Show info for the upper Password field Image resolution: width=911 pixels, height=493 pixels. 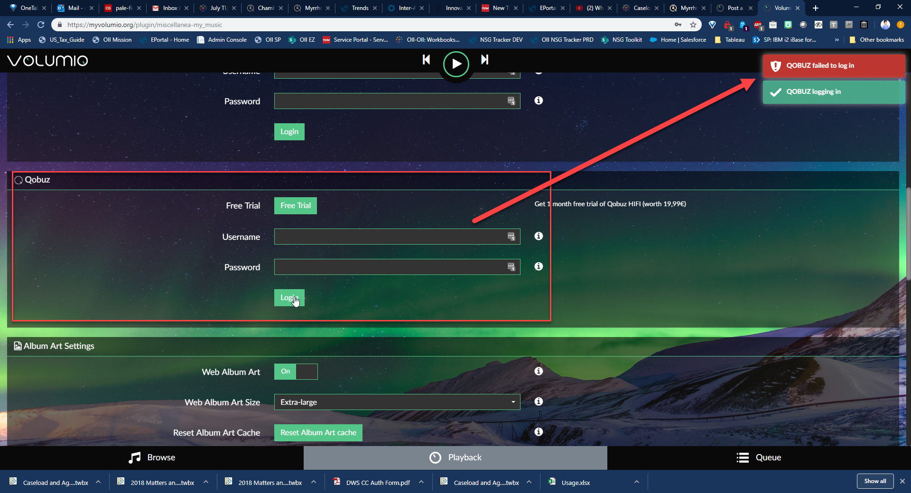tap(539, 100)
